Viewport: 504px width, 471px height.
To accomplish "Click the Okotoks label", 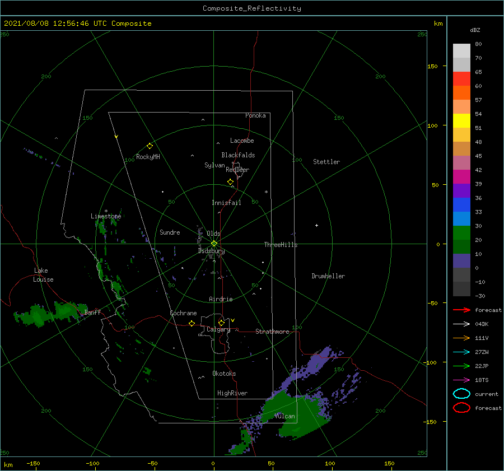I will [x=224, y=374].
